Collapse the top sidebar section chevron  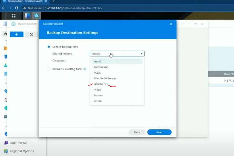click(x=6, y=41)
